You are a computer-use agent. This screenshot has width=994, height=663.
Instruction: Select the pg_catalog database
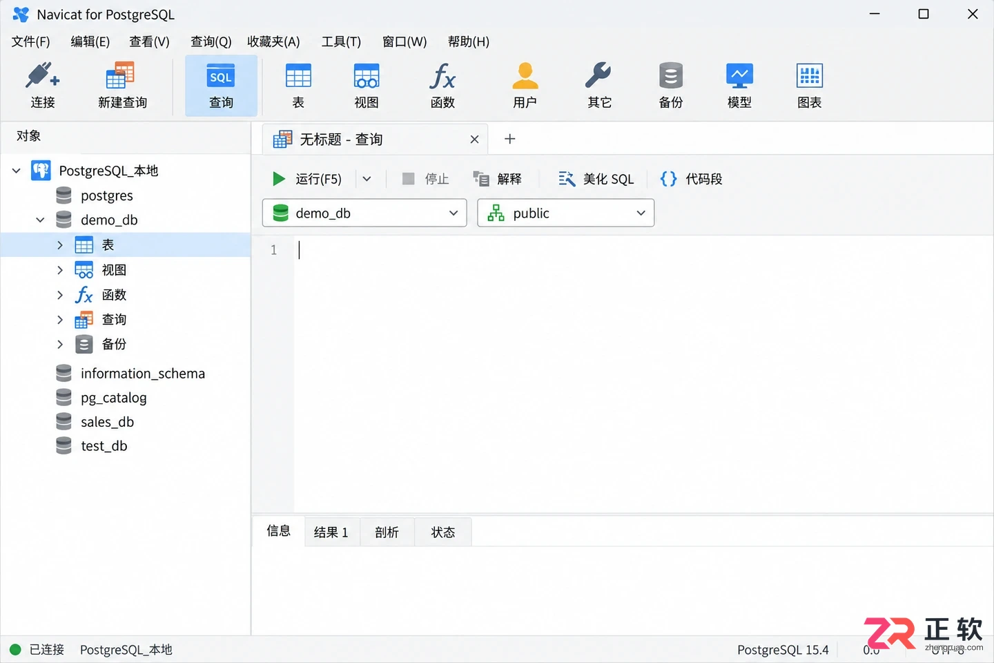[x=101, y=397]
